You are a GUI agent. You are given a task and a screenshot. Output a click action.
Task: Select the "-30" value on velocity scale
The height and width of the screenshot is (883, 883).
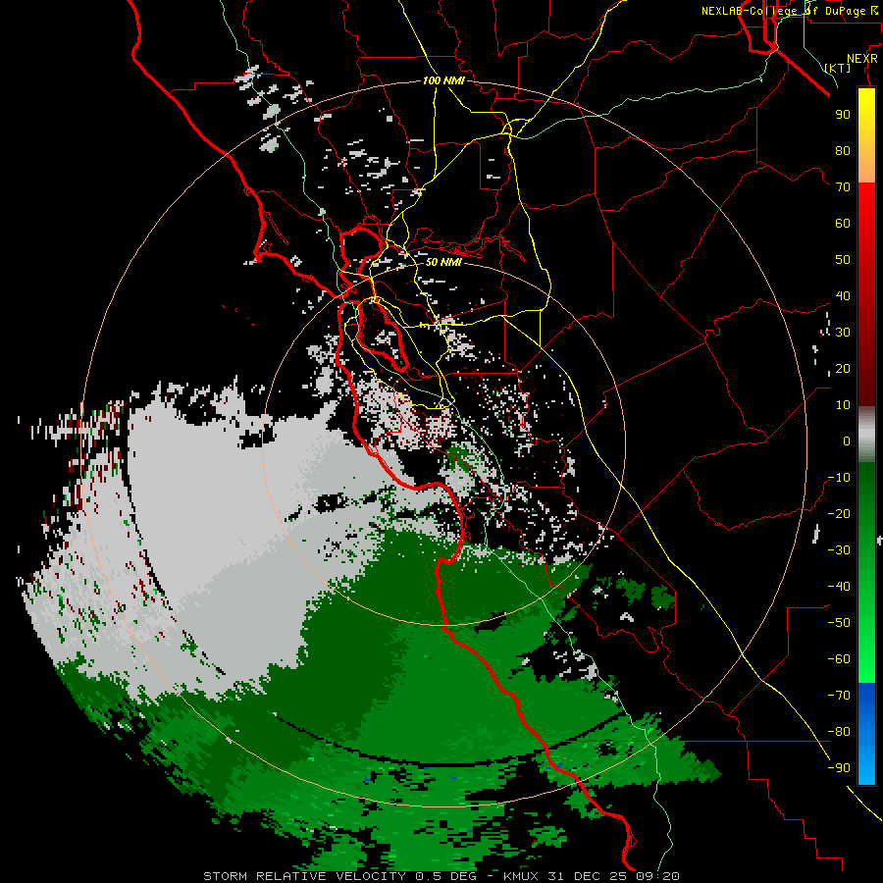(x=839, y=550)
